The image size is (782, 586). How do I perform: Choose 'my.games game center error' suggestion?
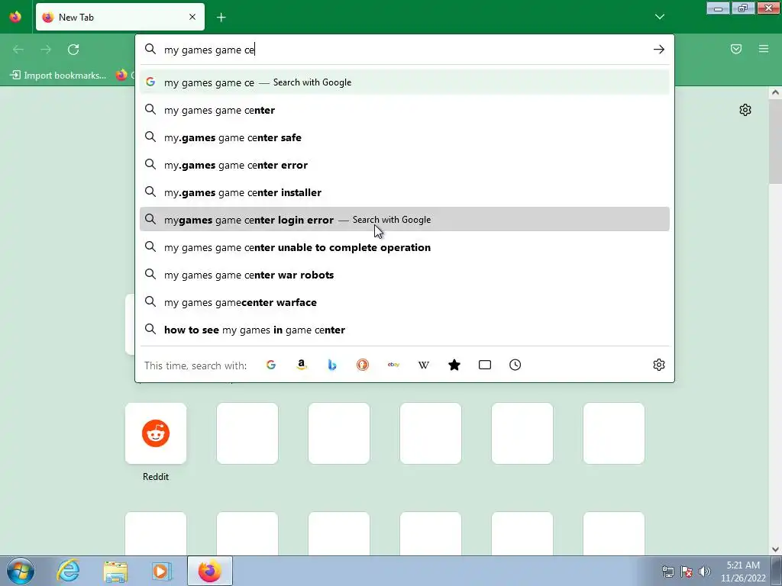405,165
